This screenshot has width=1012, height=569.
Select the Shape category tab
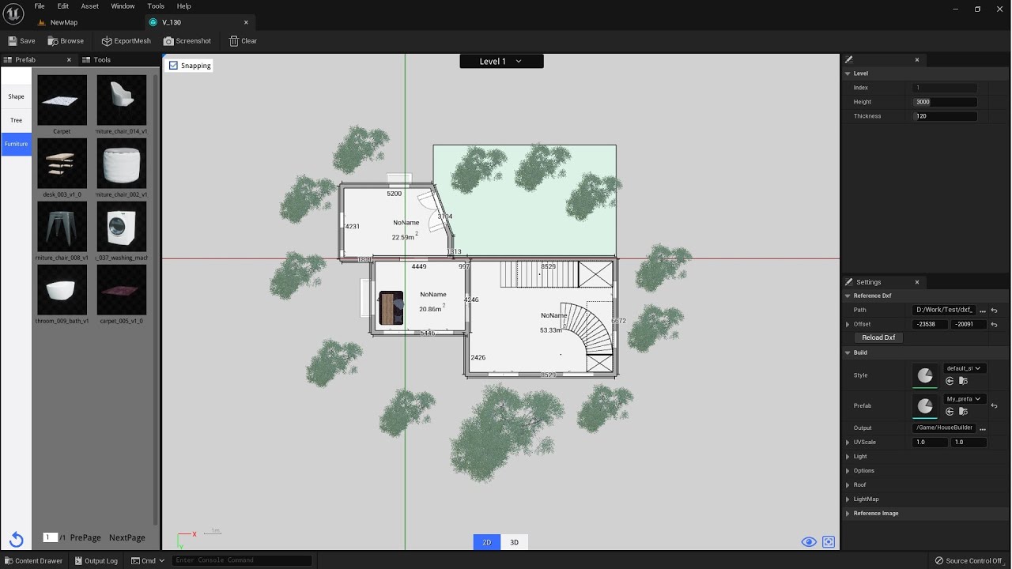16,96
